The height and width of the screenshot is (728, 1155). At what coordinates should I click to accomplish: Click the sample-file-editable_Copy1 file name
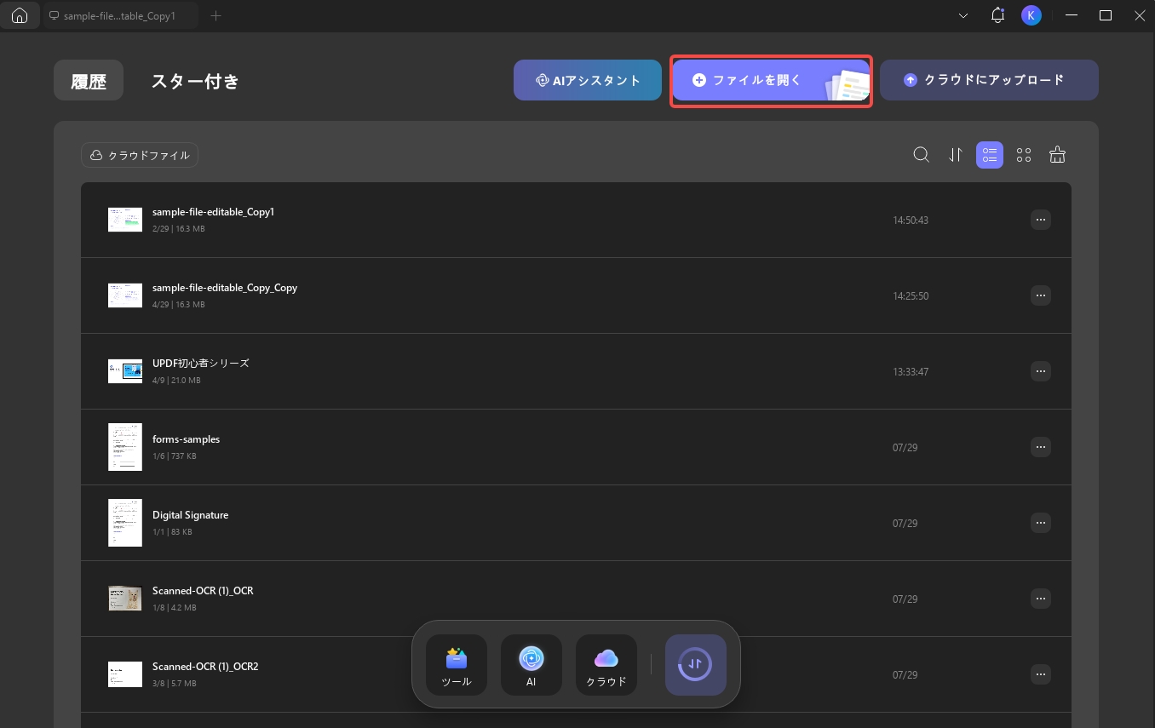coord(213,212)
